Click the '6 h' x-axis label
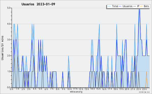 tap(46, 89)
